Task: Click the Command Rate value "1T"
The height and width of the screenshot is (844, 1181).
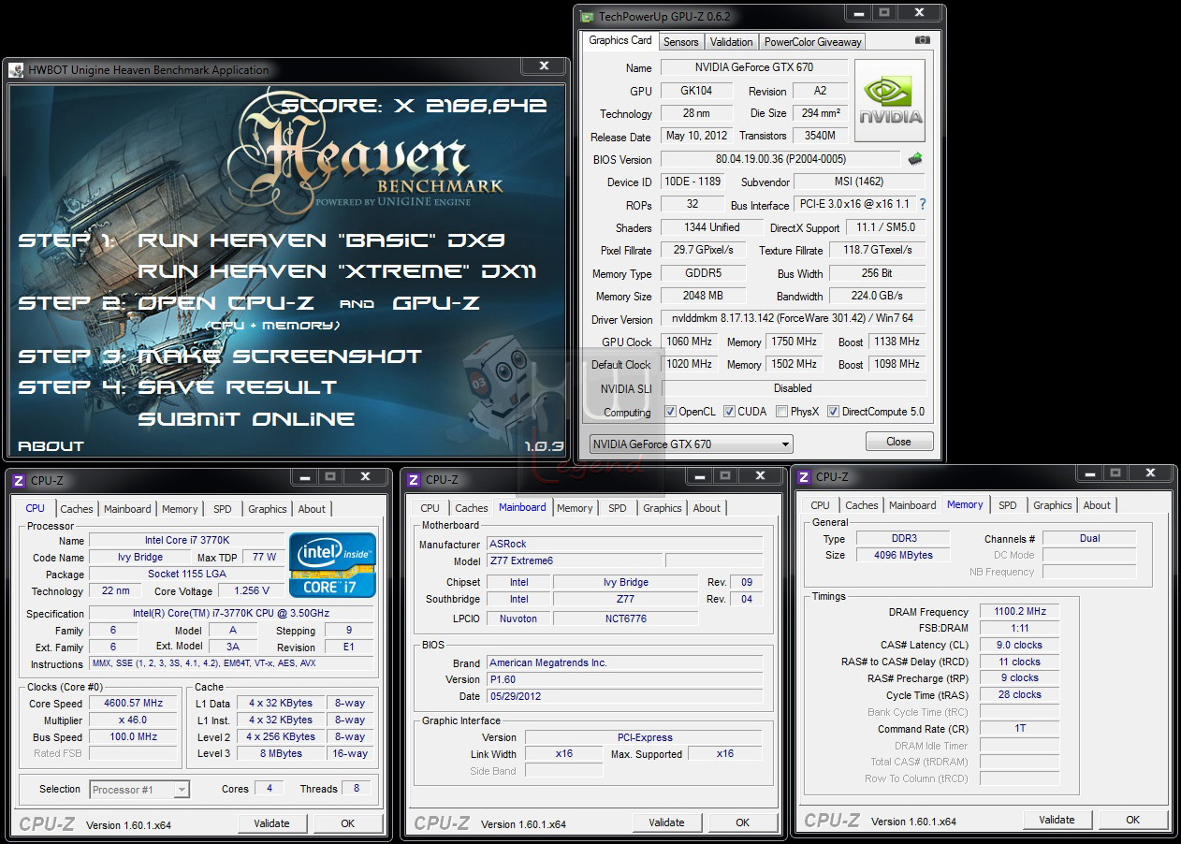Action: 1020,729
